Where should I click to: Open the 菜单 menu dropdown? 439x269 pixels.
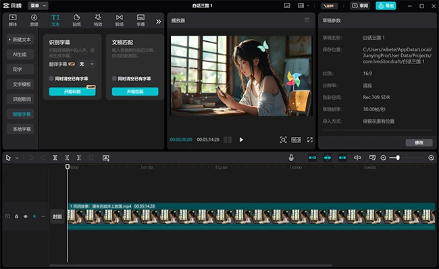[38, 5]
